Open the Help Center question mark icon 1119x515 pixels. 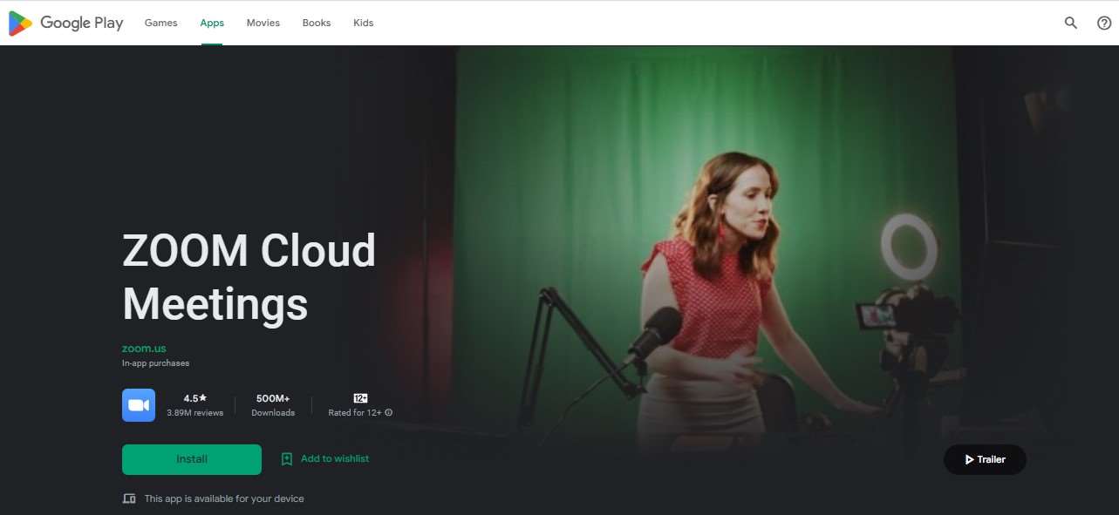pos(1103,24)
